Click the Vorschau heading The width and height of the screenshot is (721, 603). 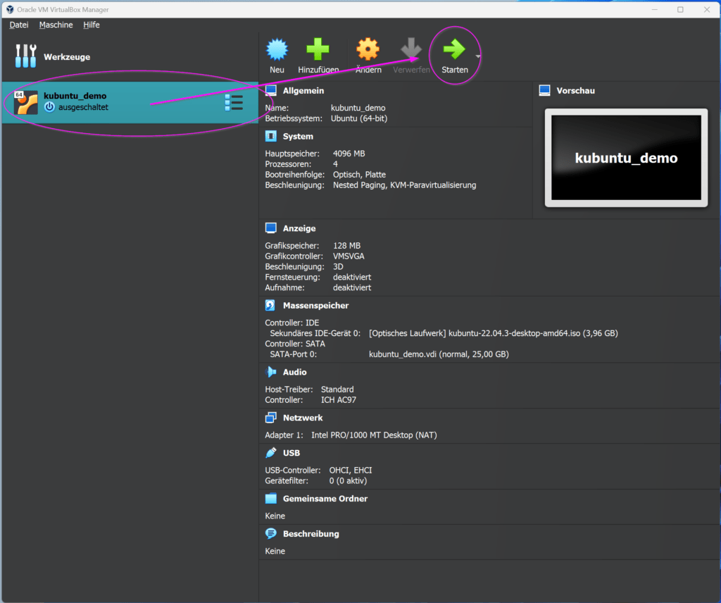pyautogui.click(x=576, y=91)
